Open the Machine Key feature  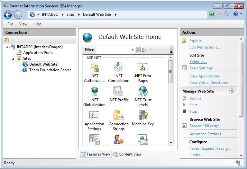[143, 118]
